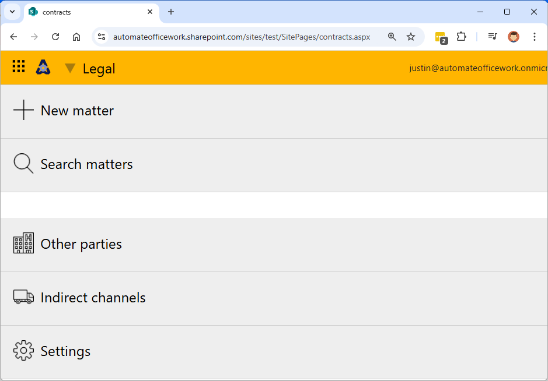
Task: Click the truck icon for Indirect channels
Action: point(23,297)
